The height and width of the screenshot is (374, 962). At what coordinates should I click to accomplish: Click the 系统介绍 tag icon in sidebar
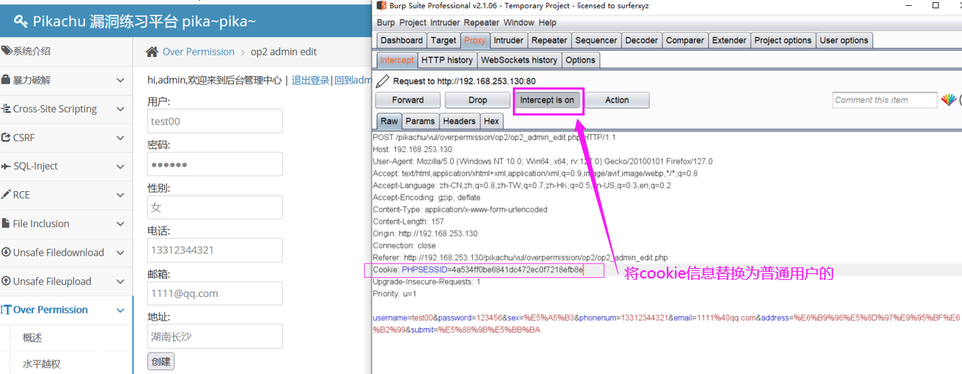7,51
